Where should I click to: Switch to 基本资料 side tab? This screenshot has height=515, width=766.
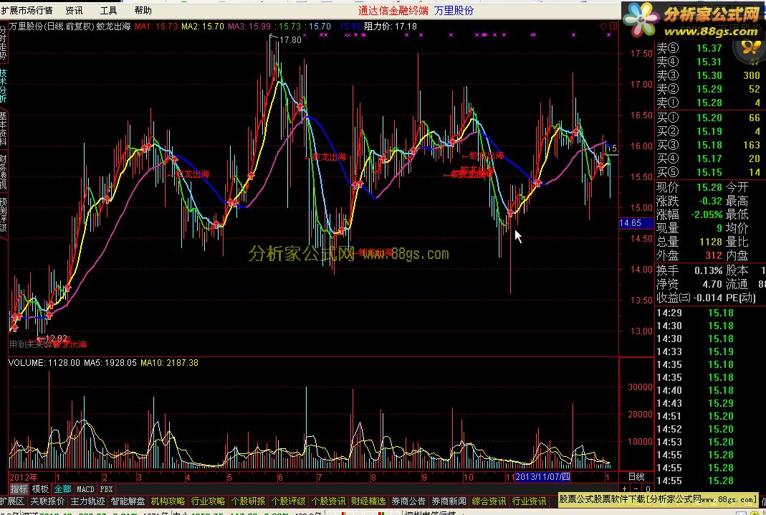tap(4, 128)
